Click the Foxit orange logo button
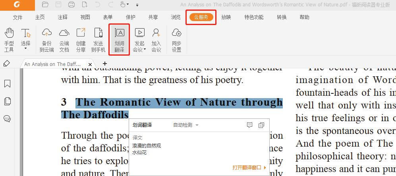 tap(17, 5)
